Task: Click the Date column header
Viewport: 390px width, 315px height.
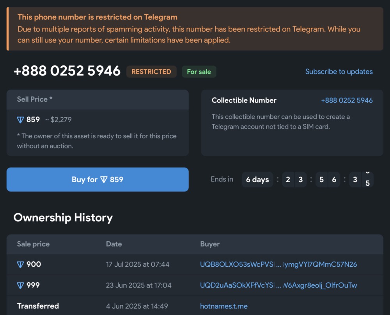Action: [114, 244]
